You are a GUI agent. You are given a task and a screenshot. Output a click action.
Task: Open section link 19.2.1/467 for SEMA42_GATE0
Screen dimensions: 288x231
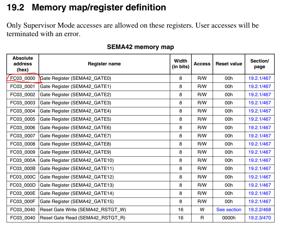(x=259, y=78)
